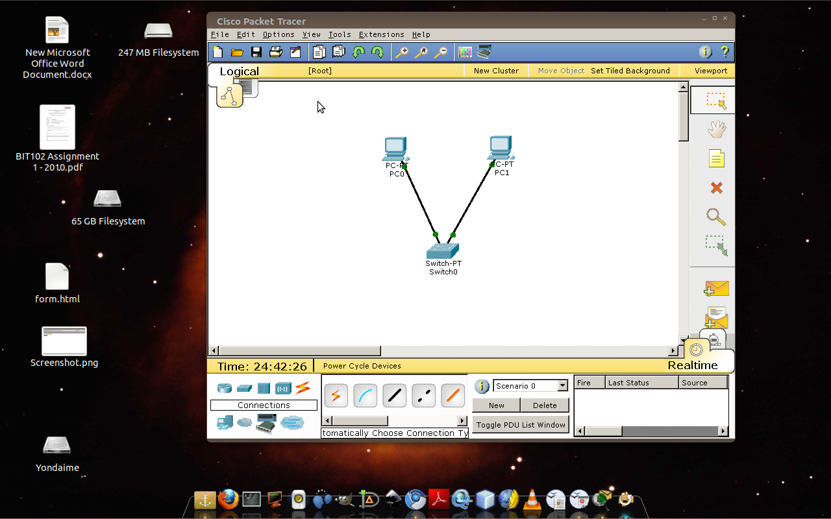Save the network using floppy icon
The image size is (831, 519).
point(256,52)
